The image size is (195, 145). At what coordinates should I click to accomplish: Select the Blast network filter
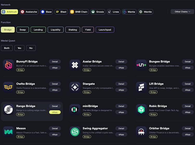point(61,12)
